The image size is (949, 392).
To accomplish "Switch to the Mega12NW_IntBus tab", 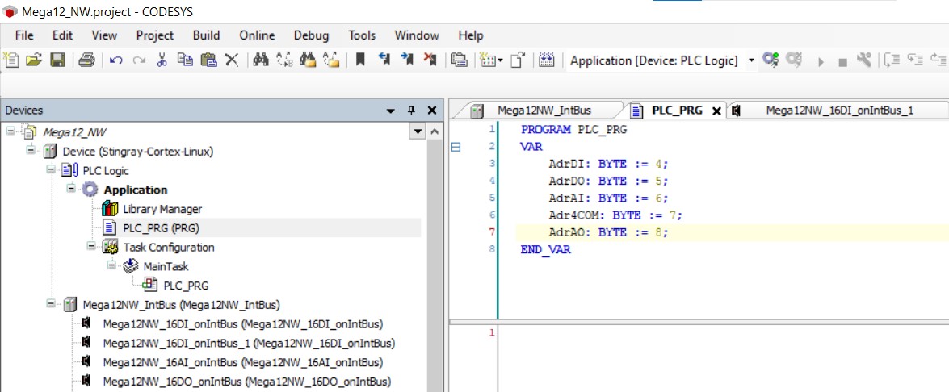I will pos(544,111).
